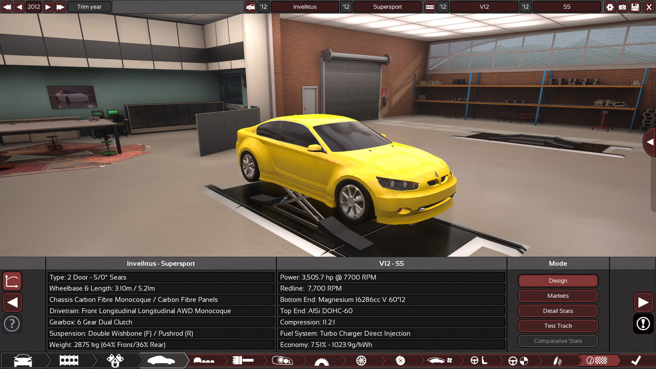Open the aerodynamics tab (car with fan icon)
Viewport: 656px width, 369px height.
[x=440, y=361]
